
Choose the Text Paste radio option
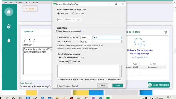[x=21, y=87]
